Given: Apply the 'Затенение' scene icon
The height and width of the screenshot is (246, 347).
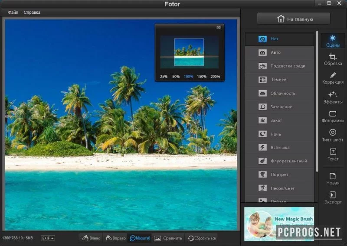Looking at the screenshot, I should 262,107.
